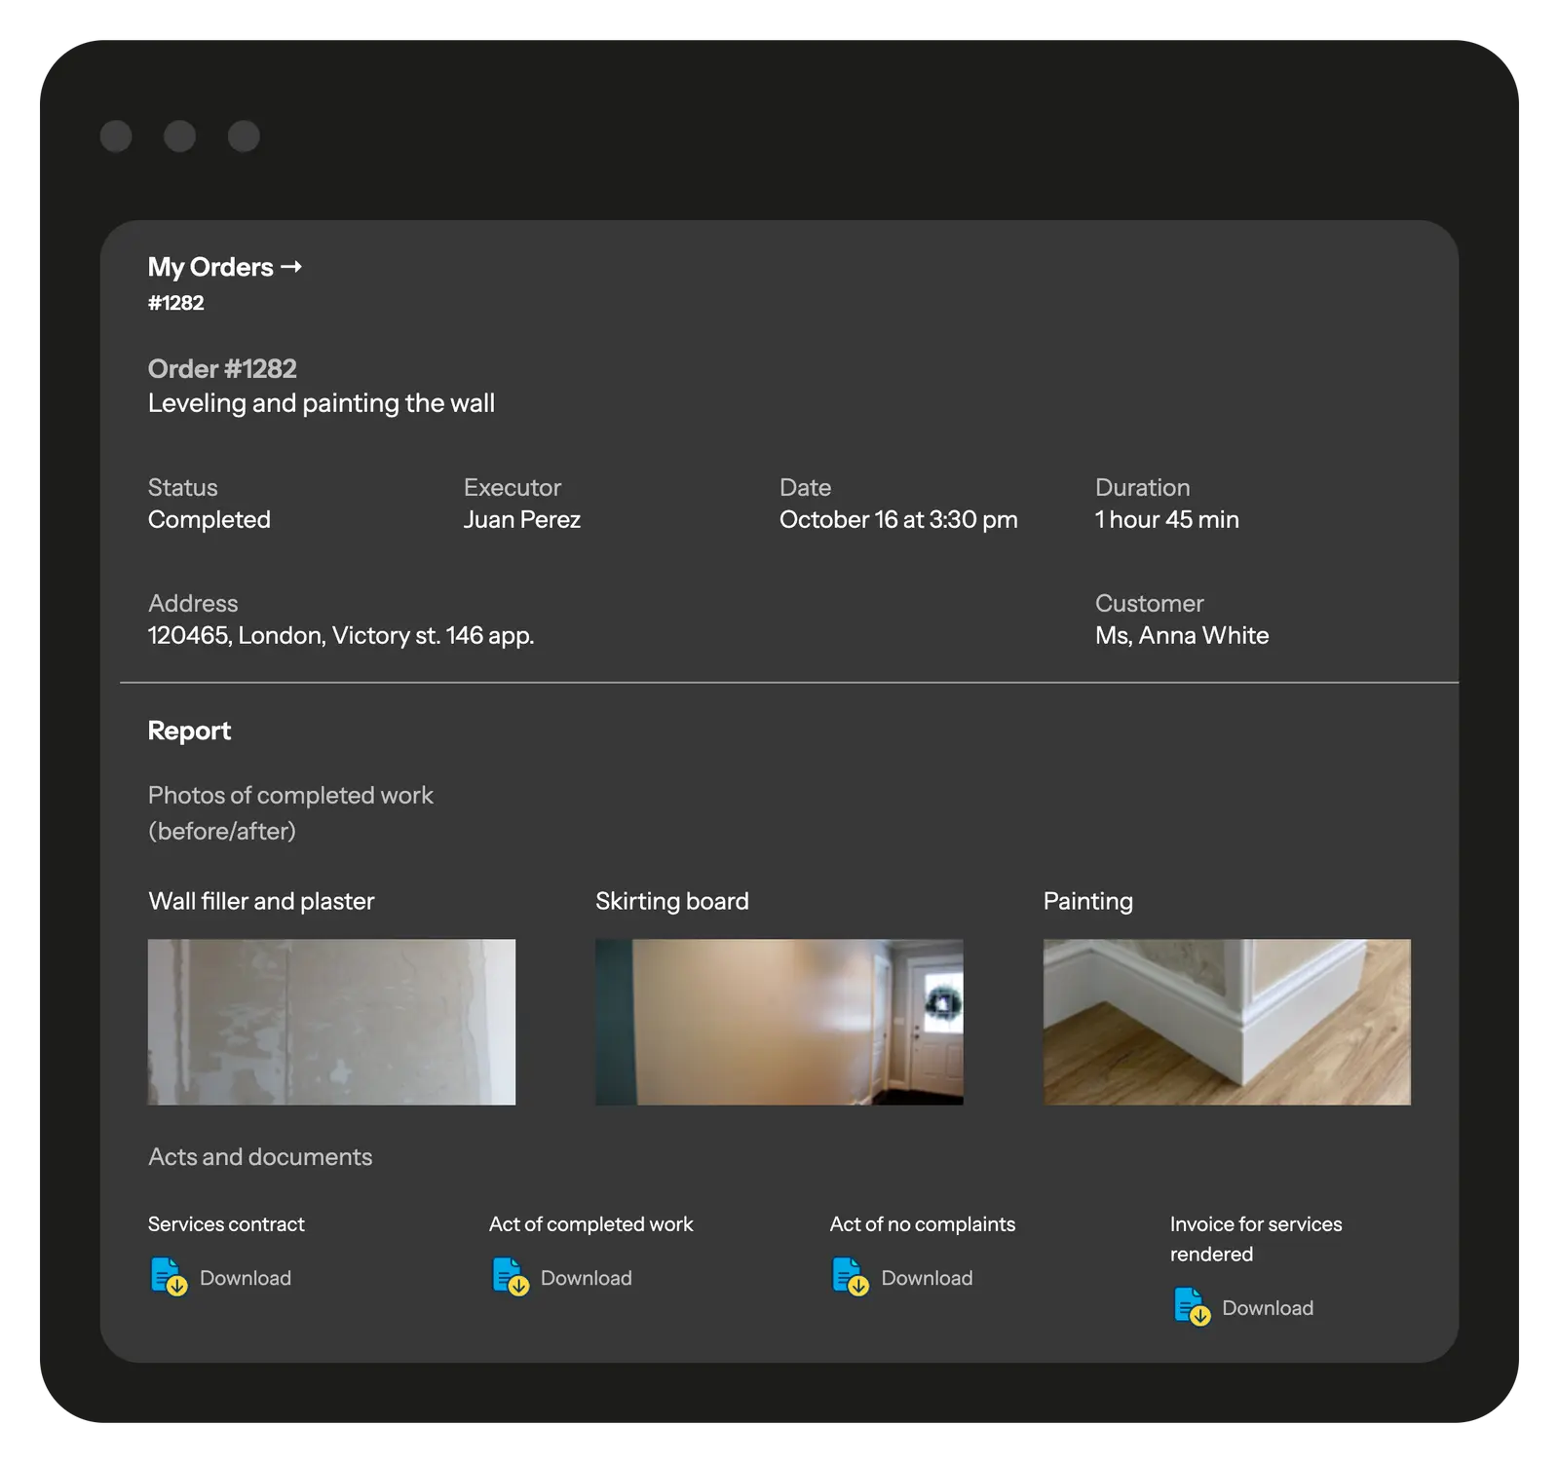The width and height of the screenshot is (1559, 1463).
Task: Download the Invoice for services rendered
Action: (x=1267, y=1308)
